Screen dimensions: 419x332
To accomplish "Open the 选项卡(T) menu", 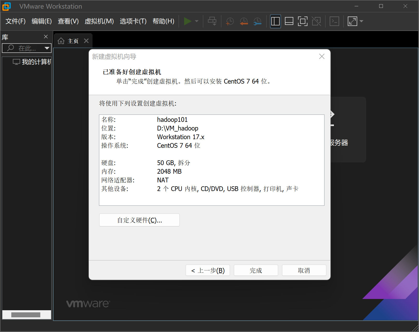I will tap(133, 21).
